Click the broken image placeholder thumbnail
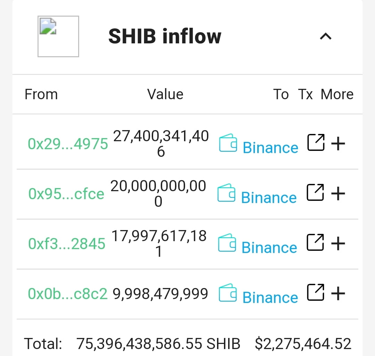Image resolution: width=375 pixels, height=356 pixels. 58,36
